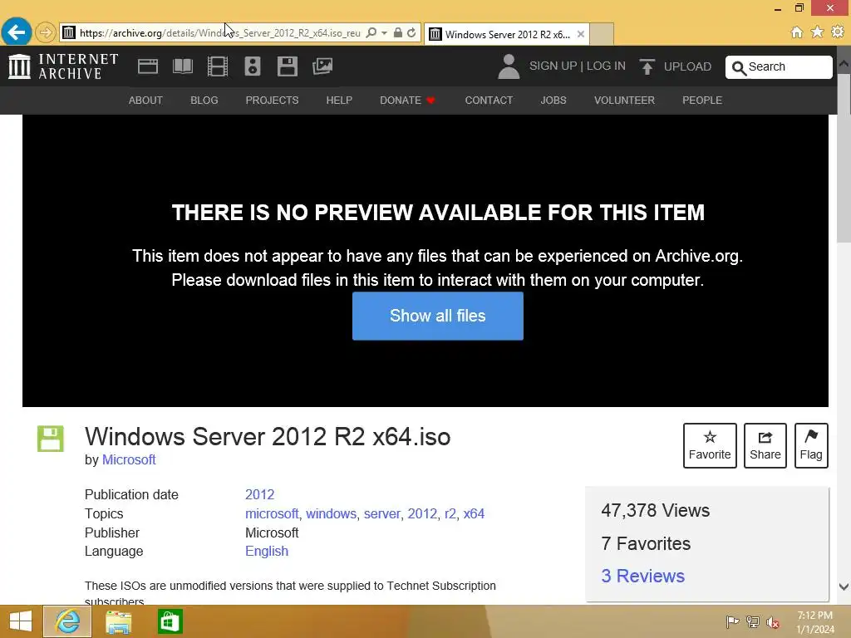Click the muted volume tray icon
851x638 pixels.
click(772, 622)
